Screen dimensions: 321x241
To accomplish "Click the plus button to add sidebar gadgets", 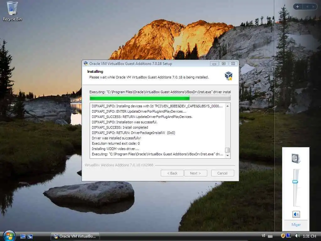I will (x=297, y=7).
